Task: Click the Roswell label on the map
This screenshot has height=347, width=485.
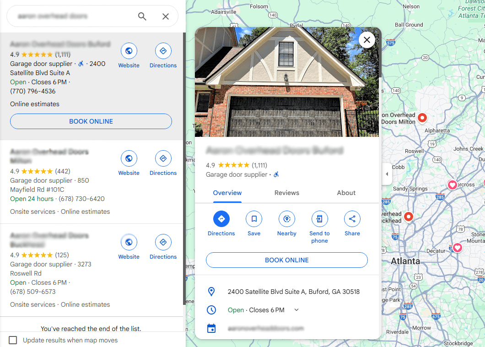Action: (415, 151)
